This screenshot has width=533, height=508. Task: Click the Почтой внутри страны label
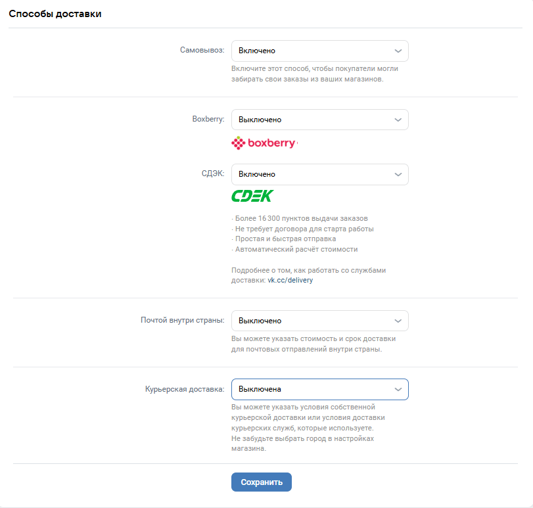point(183,320)
